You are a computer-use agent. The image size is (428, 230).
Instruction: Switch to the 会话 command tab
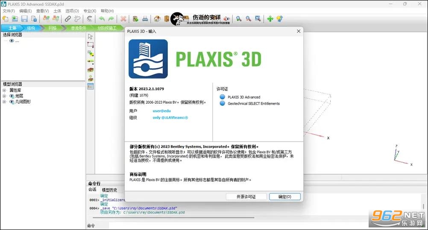coord(92,189)
